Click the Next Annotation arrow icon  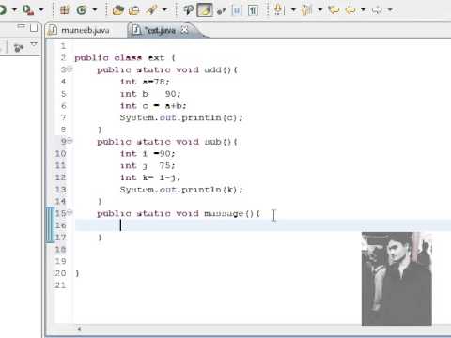[278, 9]
